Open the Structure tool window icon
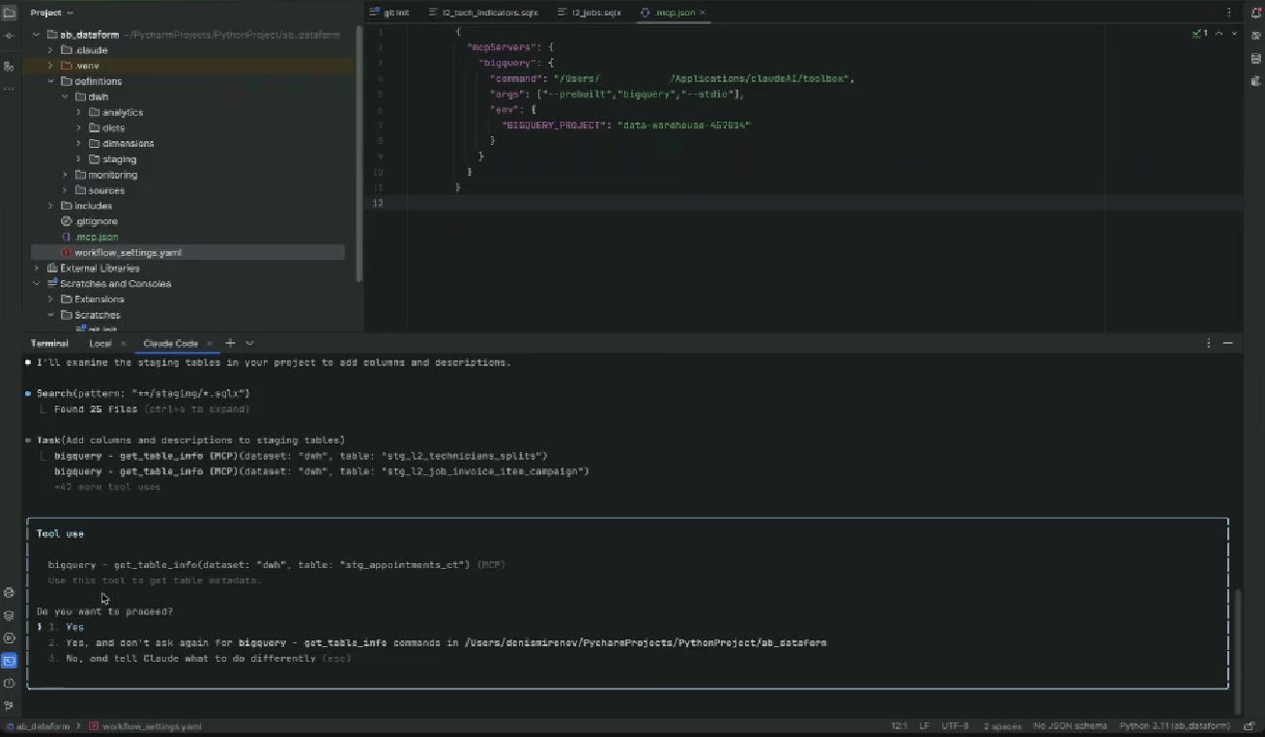 click(x=10, y=66)
